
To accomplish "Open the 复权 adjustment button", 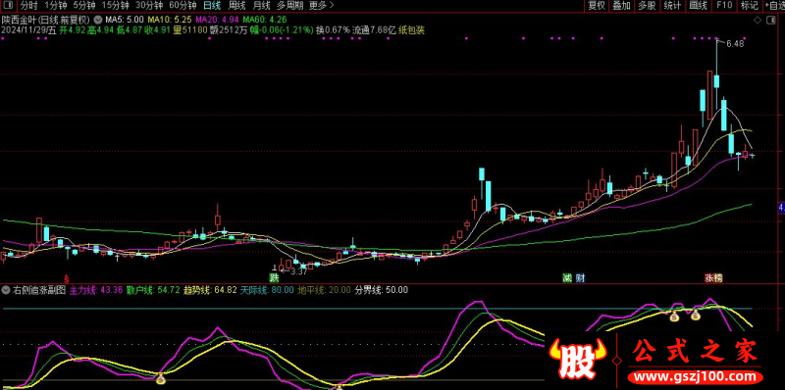I will 597,6.
